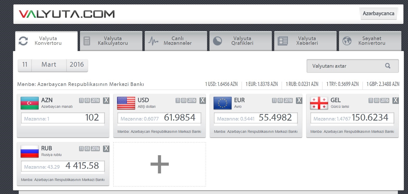Remove the AZN currency card
Viewport: 408px width, 194px height.
coord(106,100)
